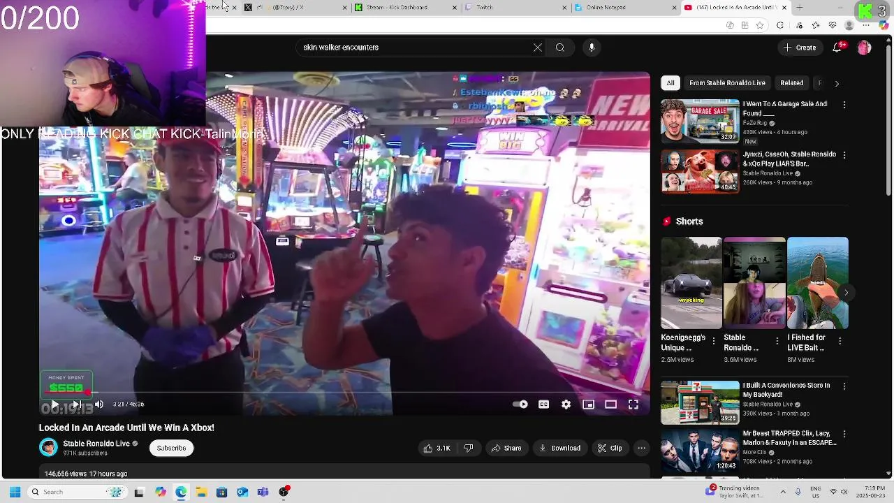Clear the search query with X
This screenshot has width=894, height=503.
click(538, 48)
